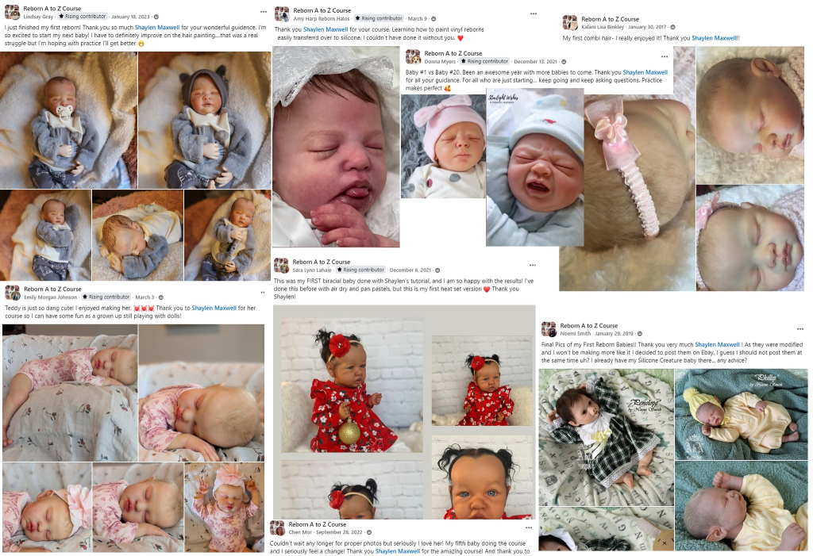The image size is (813, 556).
Task: Open options menu on Donna Myers' post
Action: [x=665, y=56]
